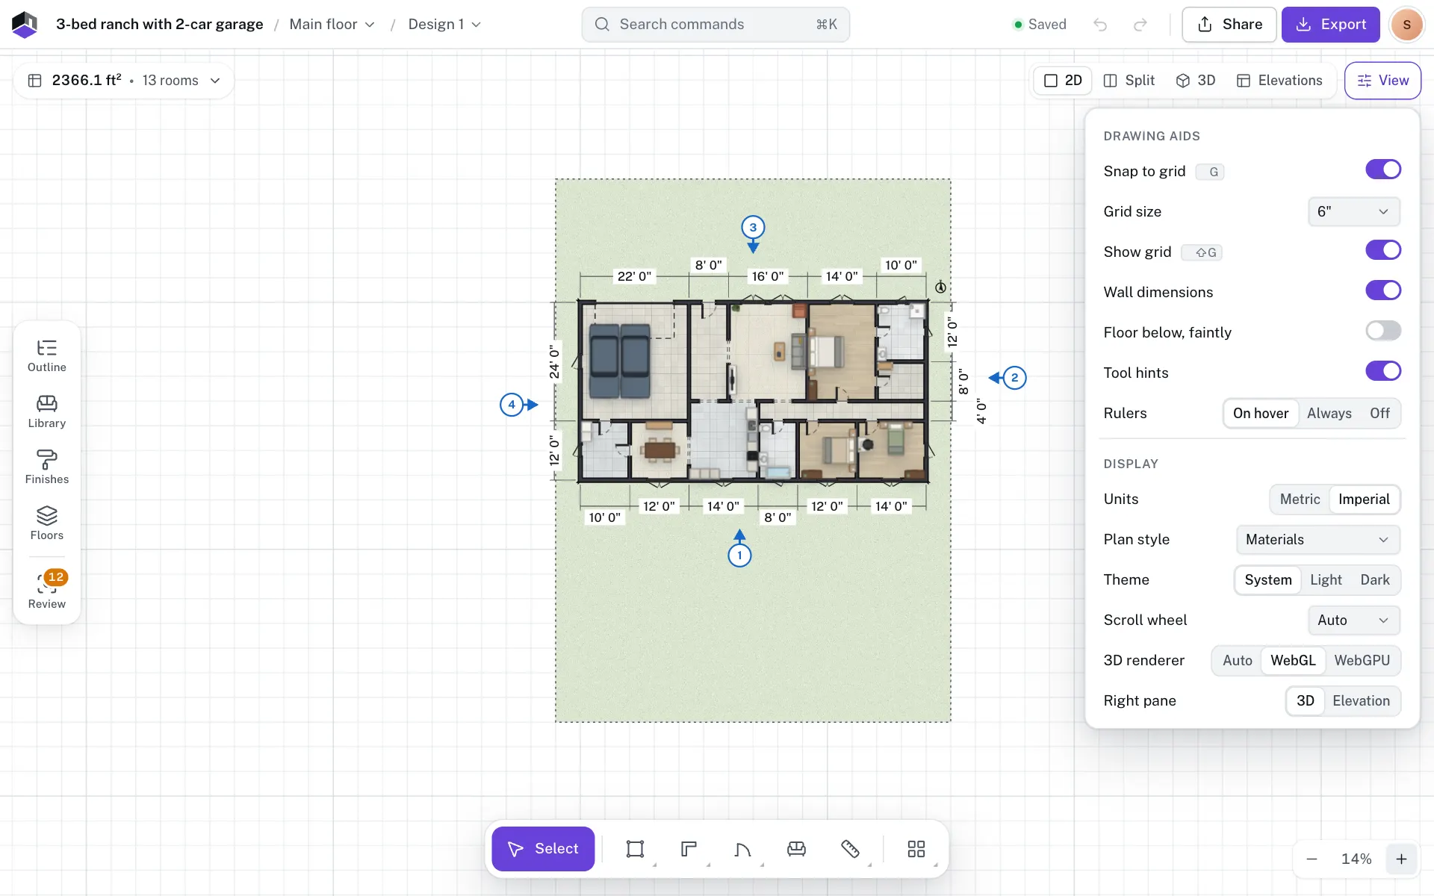Select the room rectangle tool
The width and height of the screenshot is (1434, 896).
[635, 849]
